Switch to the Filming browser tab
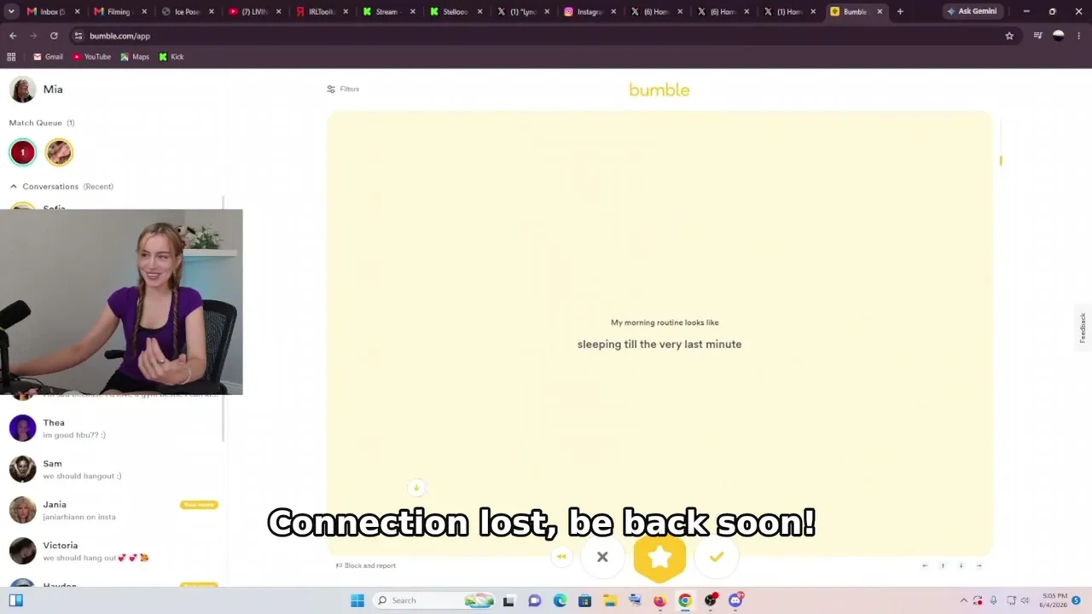 pyautogui.click(x=119, y=12)
